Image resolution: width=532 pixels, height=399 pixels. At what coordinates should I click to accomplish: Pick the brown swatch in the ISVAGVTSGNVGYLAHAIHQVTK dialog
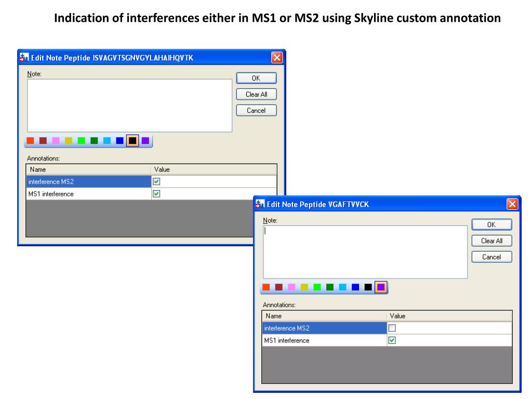[x=43, y=140]
